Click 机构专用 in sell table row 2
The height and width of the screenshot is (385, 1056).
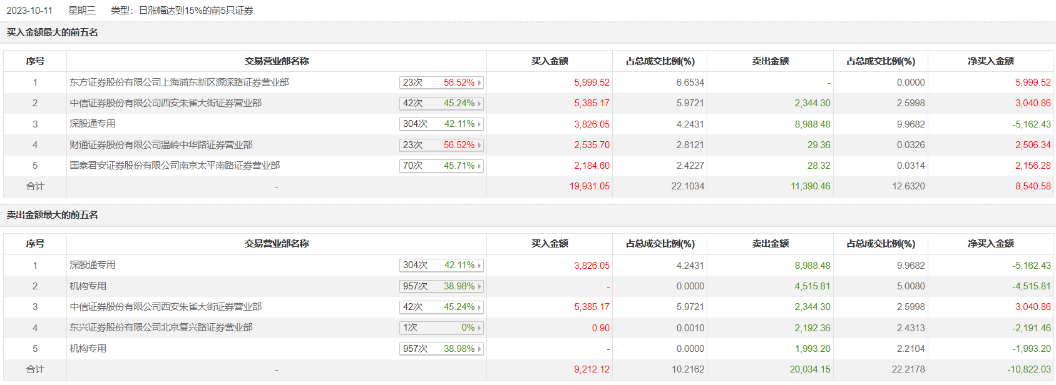pyautogui.click(x=88, y=286)
